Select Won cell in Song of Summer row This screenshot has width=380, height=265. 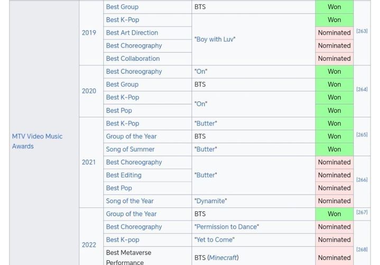pyautogui.click(x=335, y=149)
